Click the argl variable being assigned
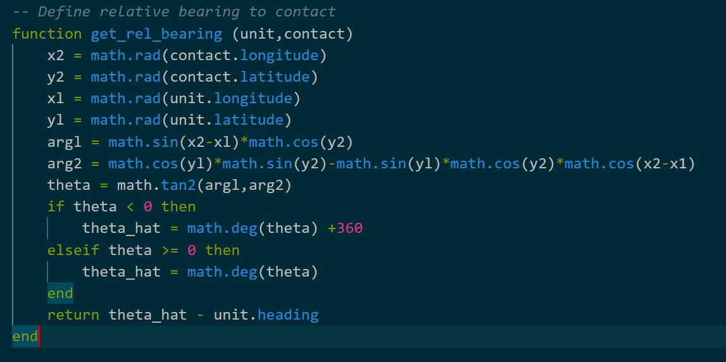726x362 pixels. coord(65,142)
